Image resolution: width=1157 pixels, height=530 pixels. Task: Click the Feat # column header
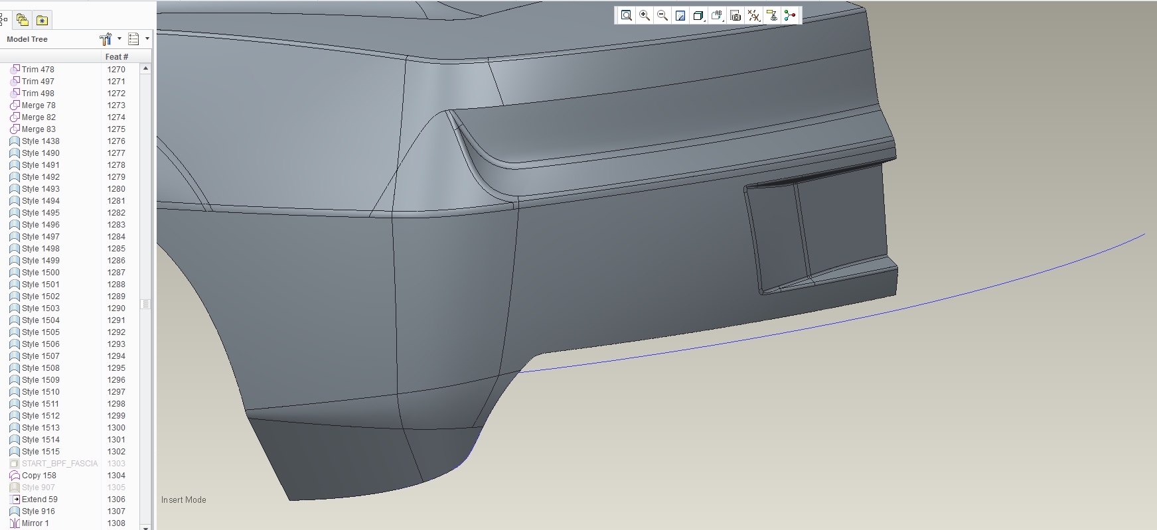click(x=117, y=57)
